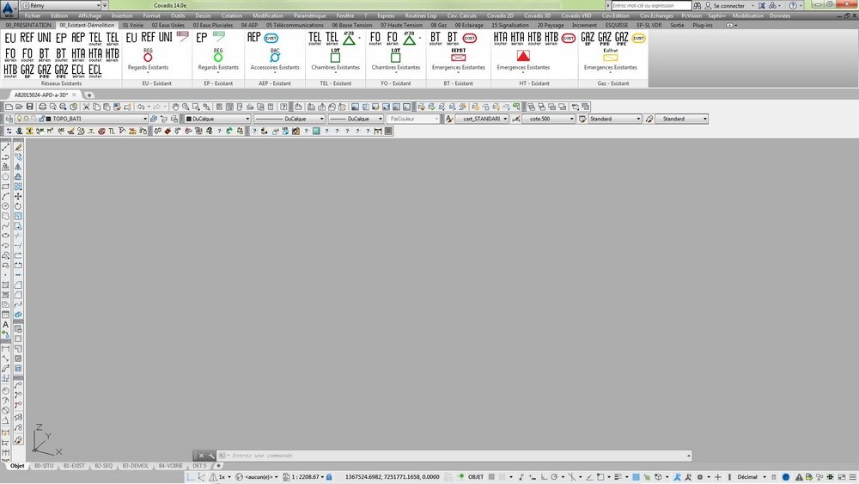Click the 'Se connecter' sign-in button

pyautogui.click(x=728, y=5)
